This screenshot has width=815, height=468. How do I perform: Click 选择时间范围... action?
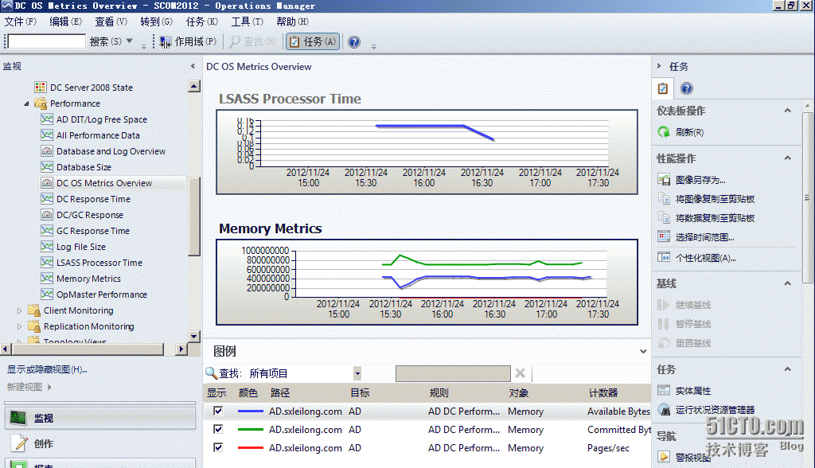704,237
